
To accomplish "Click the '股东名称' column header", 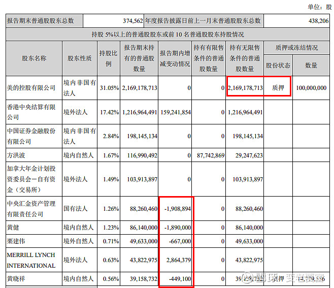I will coord(34,58).
